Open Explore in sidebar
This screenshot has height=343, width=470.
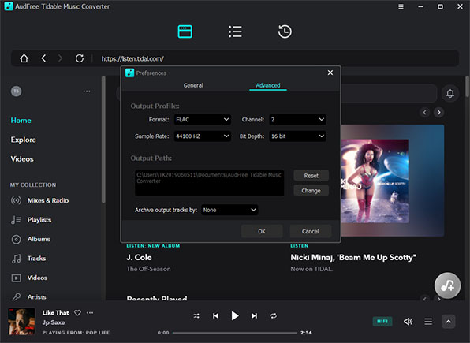point(23,140)
